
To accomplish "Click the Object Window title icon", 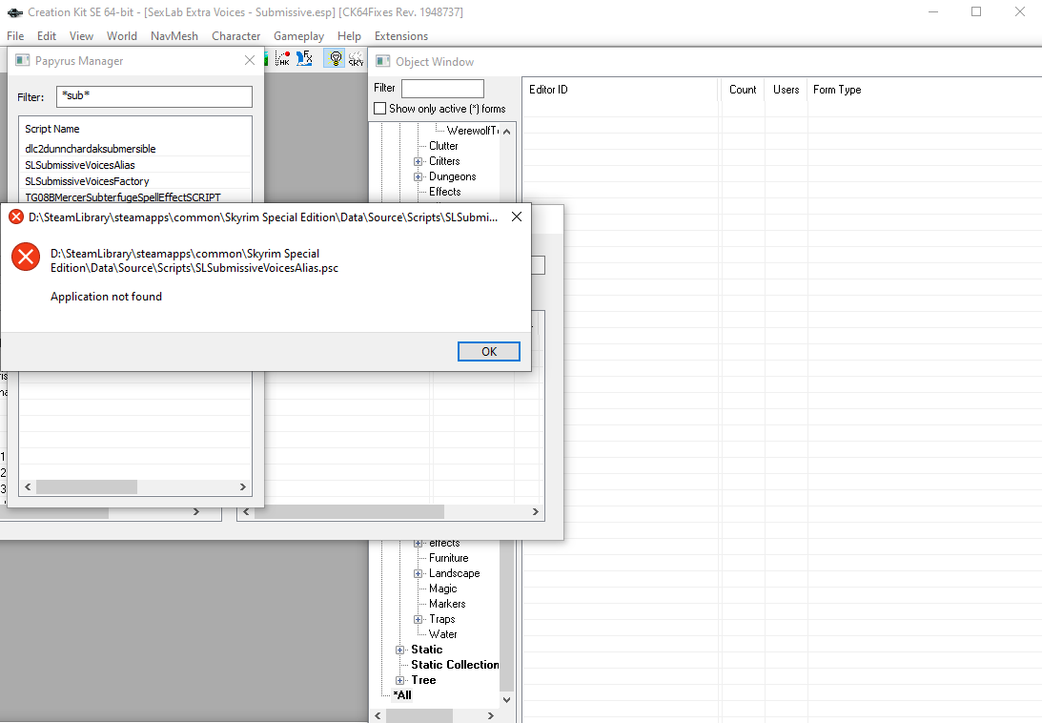I will point(383,61).
